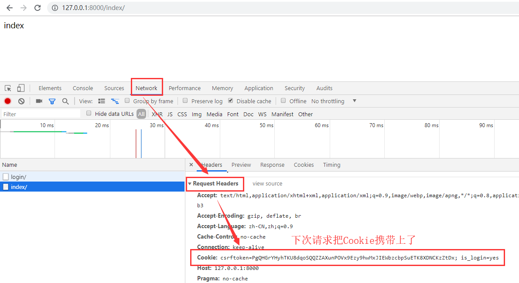Enable Preserve log checkbox
The width and height of the screenshot is (519, 283).
point(185,101)
